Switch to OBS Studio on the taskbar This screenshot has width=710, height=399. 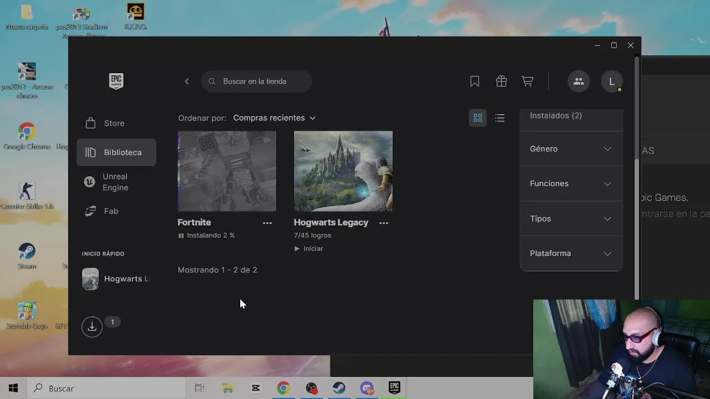pos(311,388)
